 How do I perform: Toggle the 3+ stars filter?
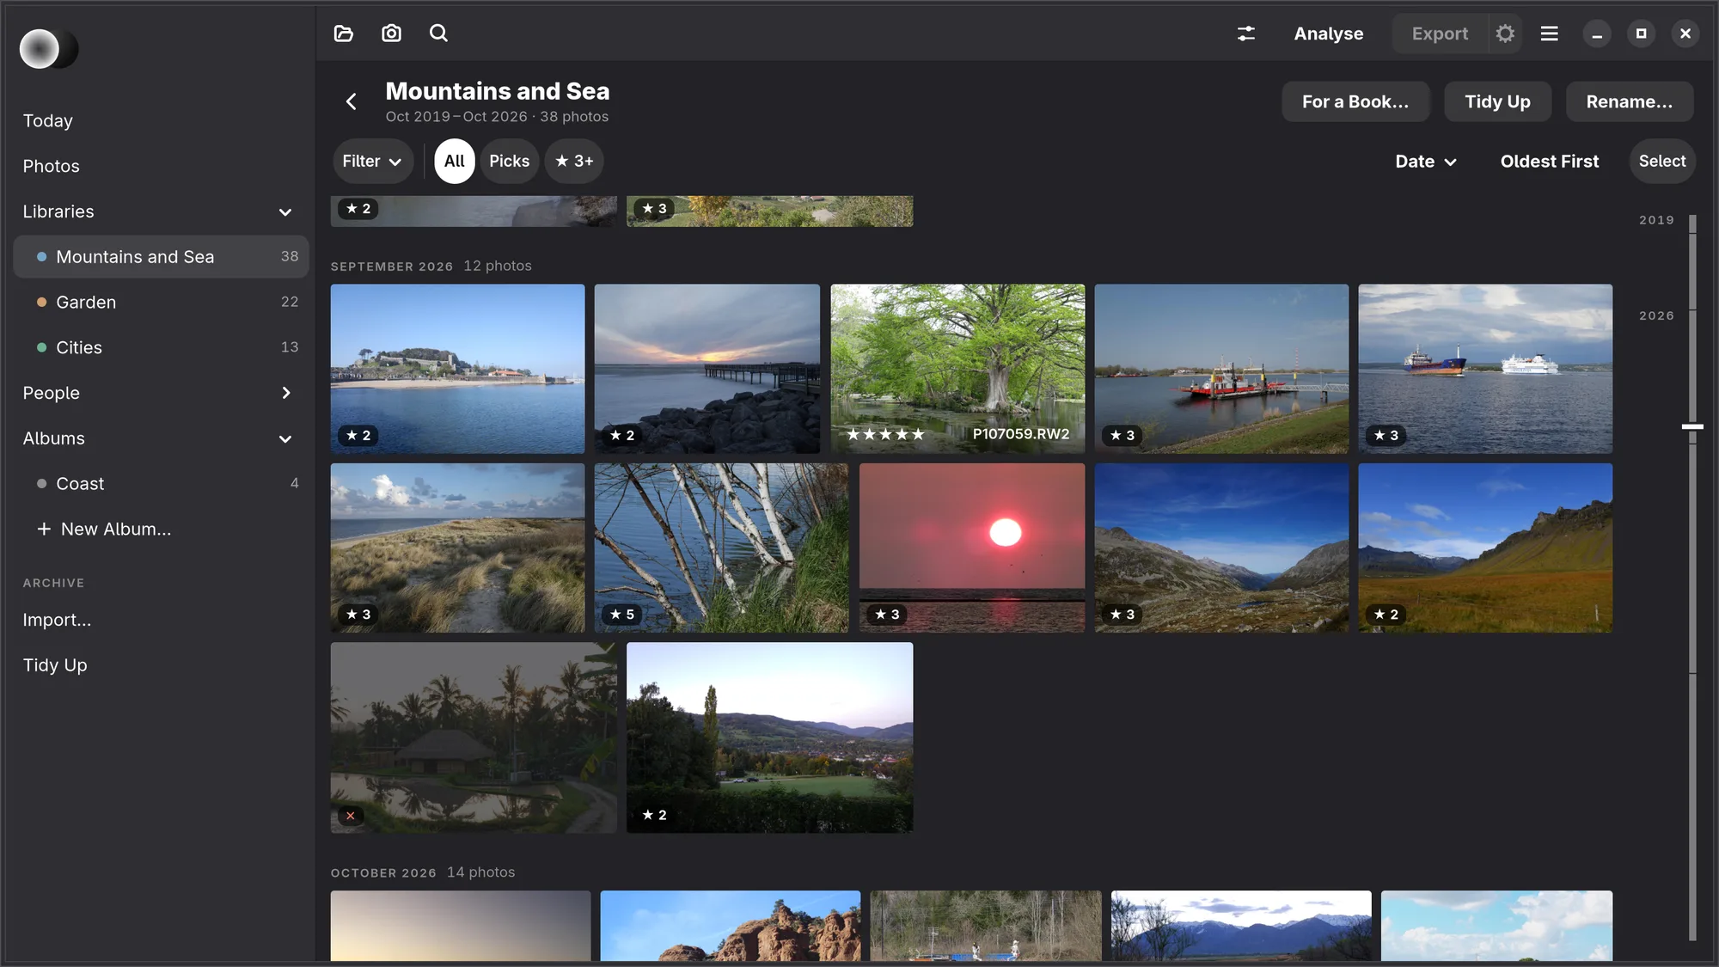[574, 162]
